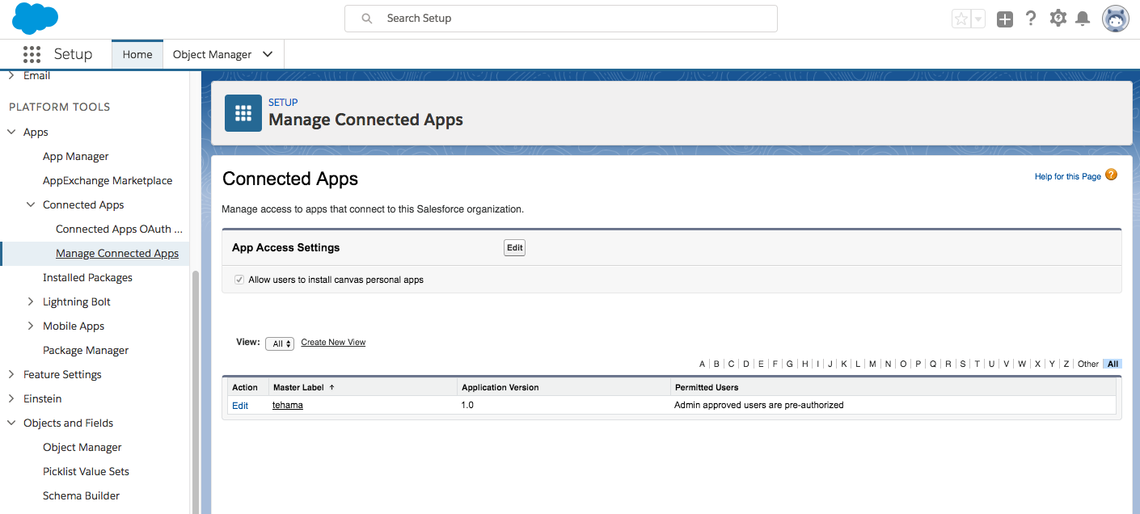Open the Object Manager tab dropdown chevron
Image resolution: width=1140 pixels, height=514 pixels.
(268, 54)
